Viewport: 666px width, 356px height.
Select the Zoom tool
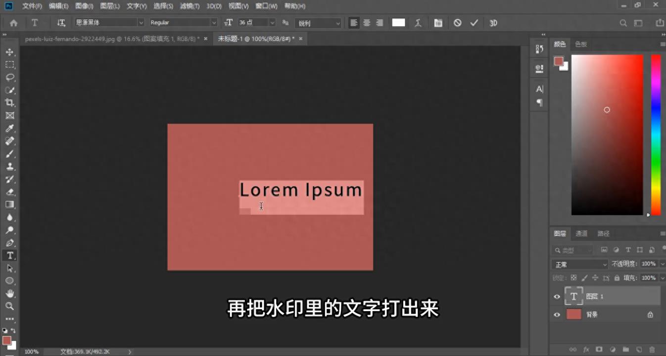[x=9, y=306]
